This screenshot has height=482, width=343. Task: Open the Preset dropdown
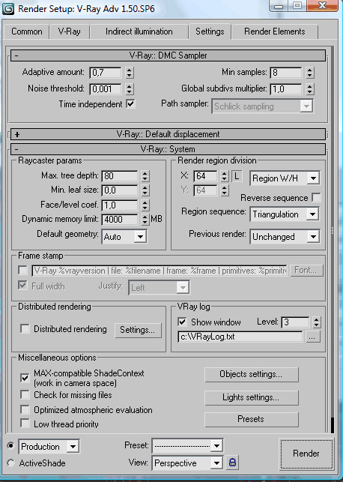[188, 445]
